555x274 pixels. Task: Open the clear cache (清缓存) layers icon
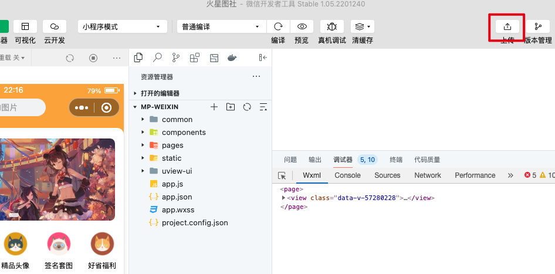tap(363, 26)
